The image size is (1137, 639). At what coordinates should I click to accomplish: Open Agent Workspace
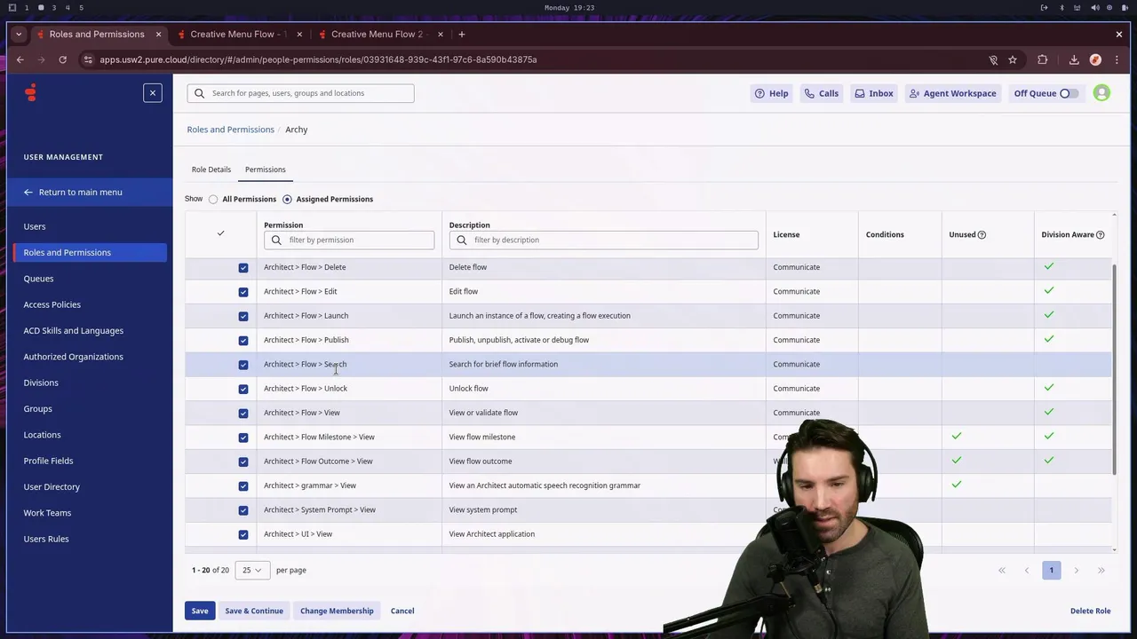(x=952, y=93)
